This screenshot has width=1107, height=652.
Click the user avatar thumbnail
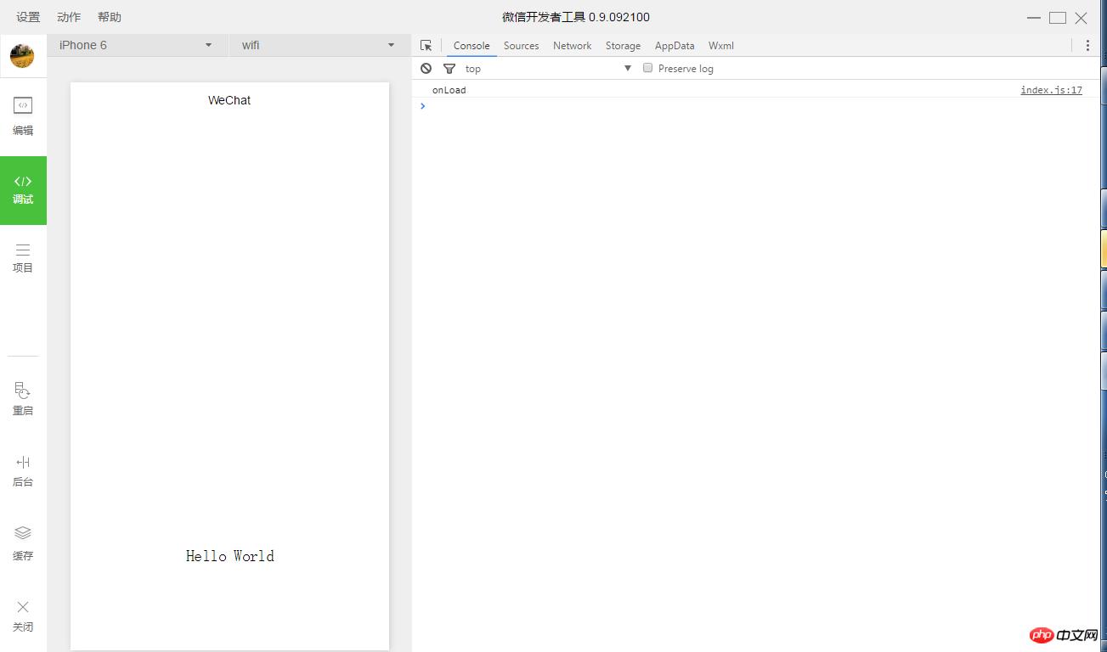22,57
